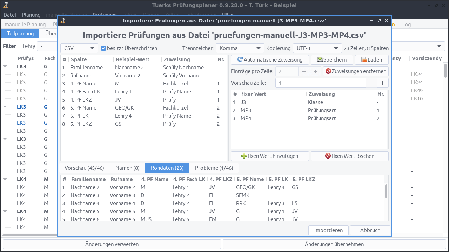Click the Speichern save icon

(320, 60)
